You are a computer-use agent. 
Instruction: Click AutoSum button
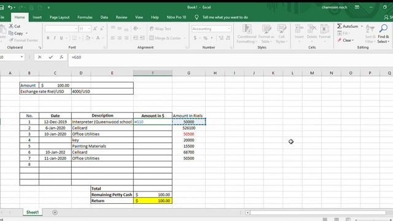pos(348,26)
